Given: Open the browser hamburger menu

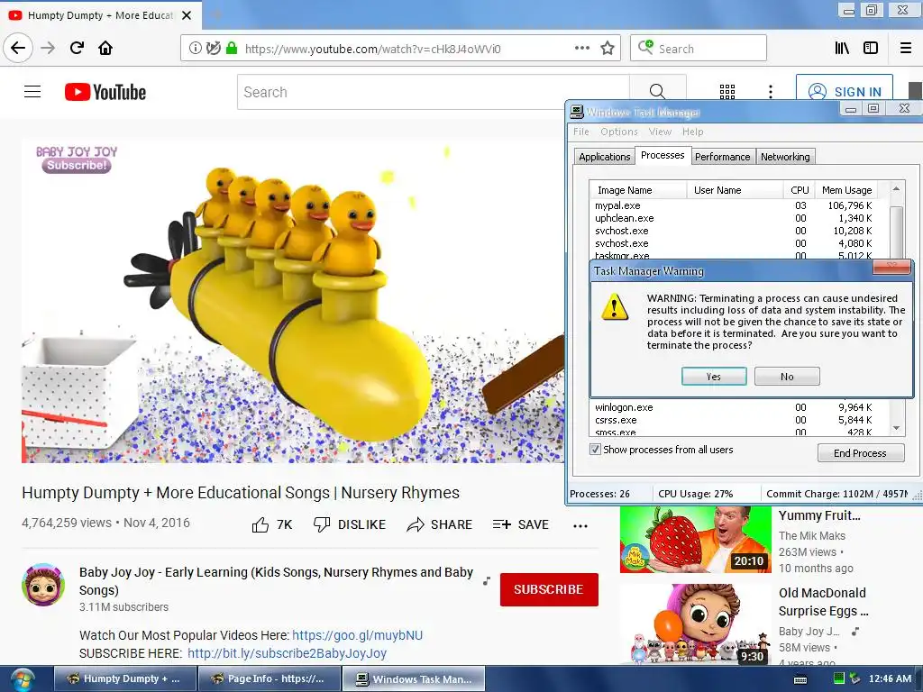Looking at the screenshot, I should click(x=906, y=49).
